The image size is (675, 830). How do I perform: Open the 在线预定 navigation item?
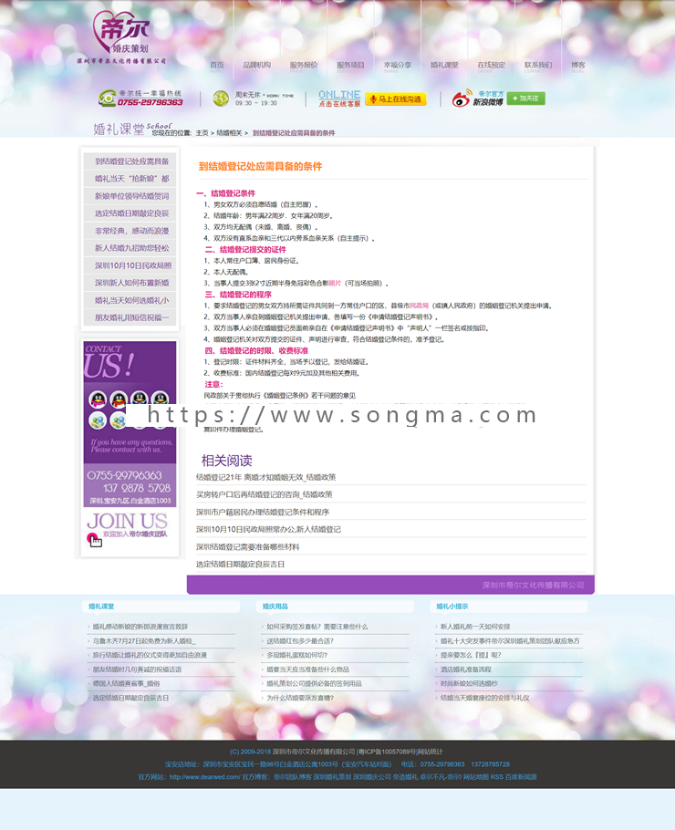492,65
